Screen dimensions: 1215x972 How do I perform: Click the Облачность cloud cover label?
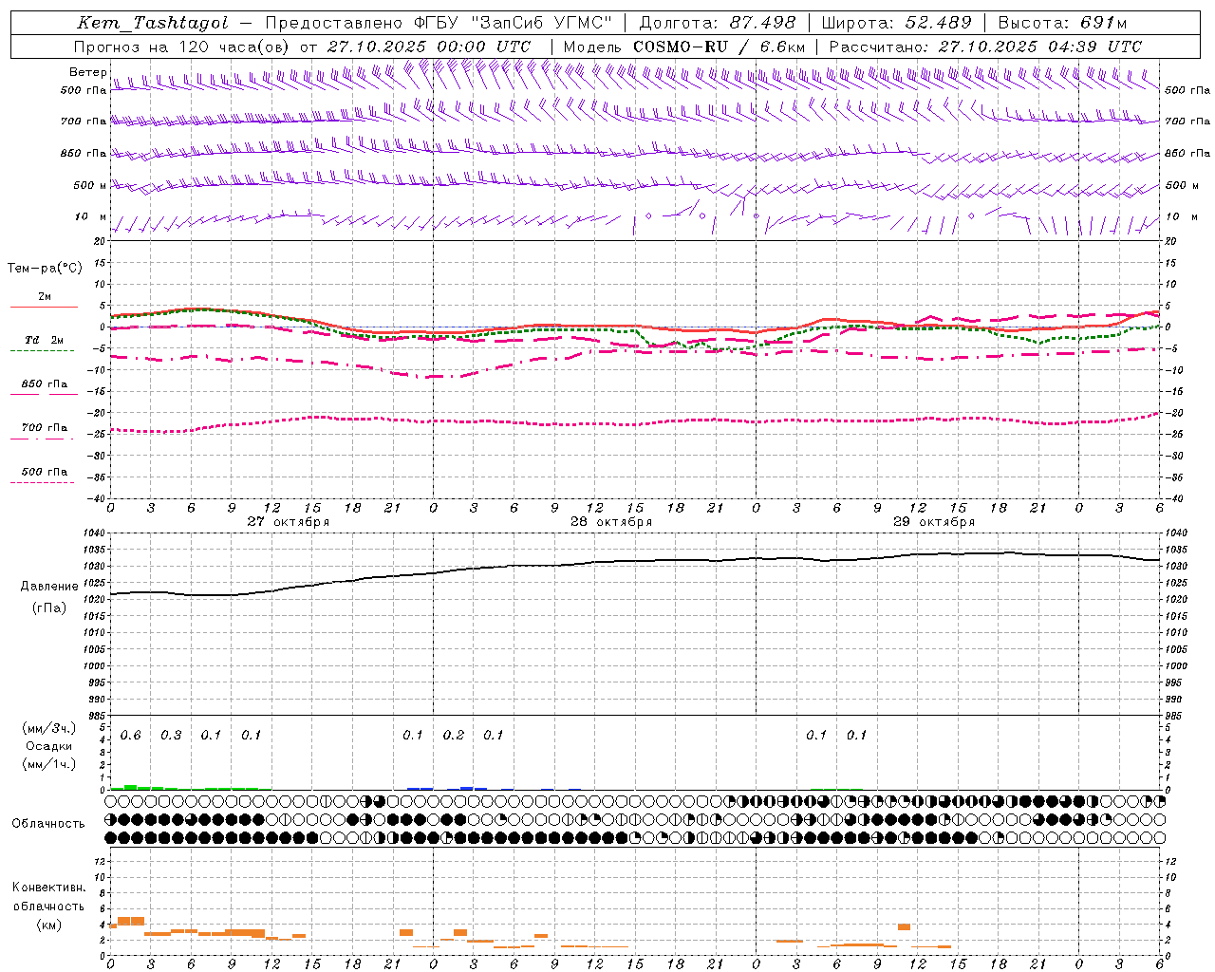tap(48, 824)
